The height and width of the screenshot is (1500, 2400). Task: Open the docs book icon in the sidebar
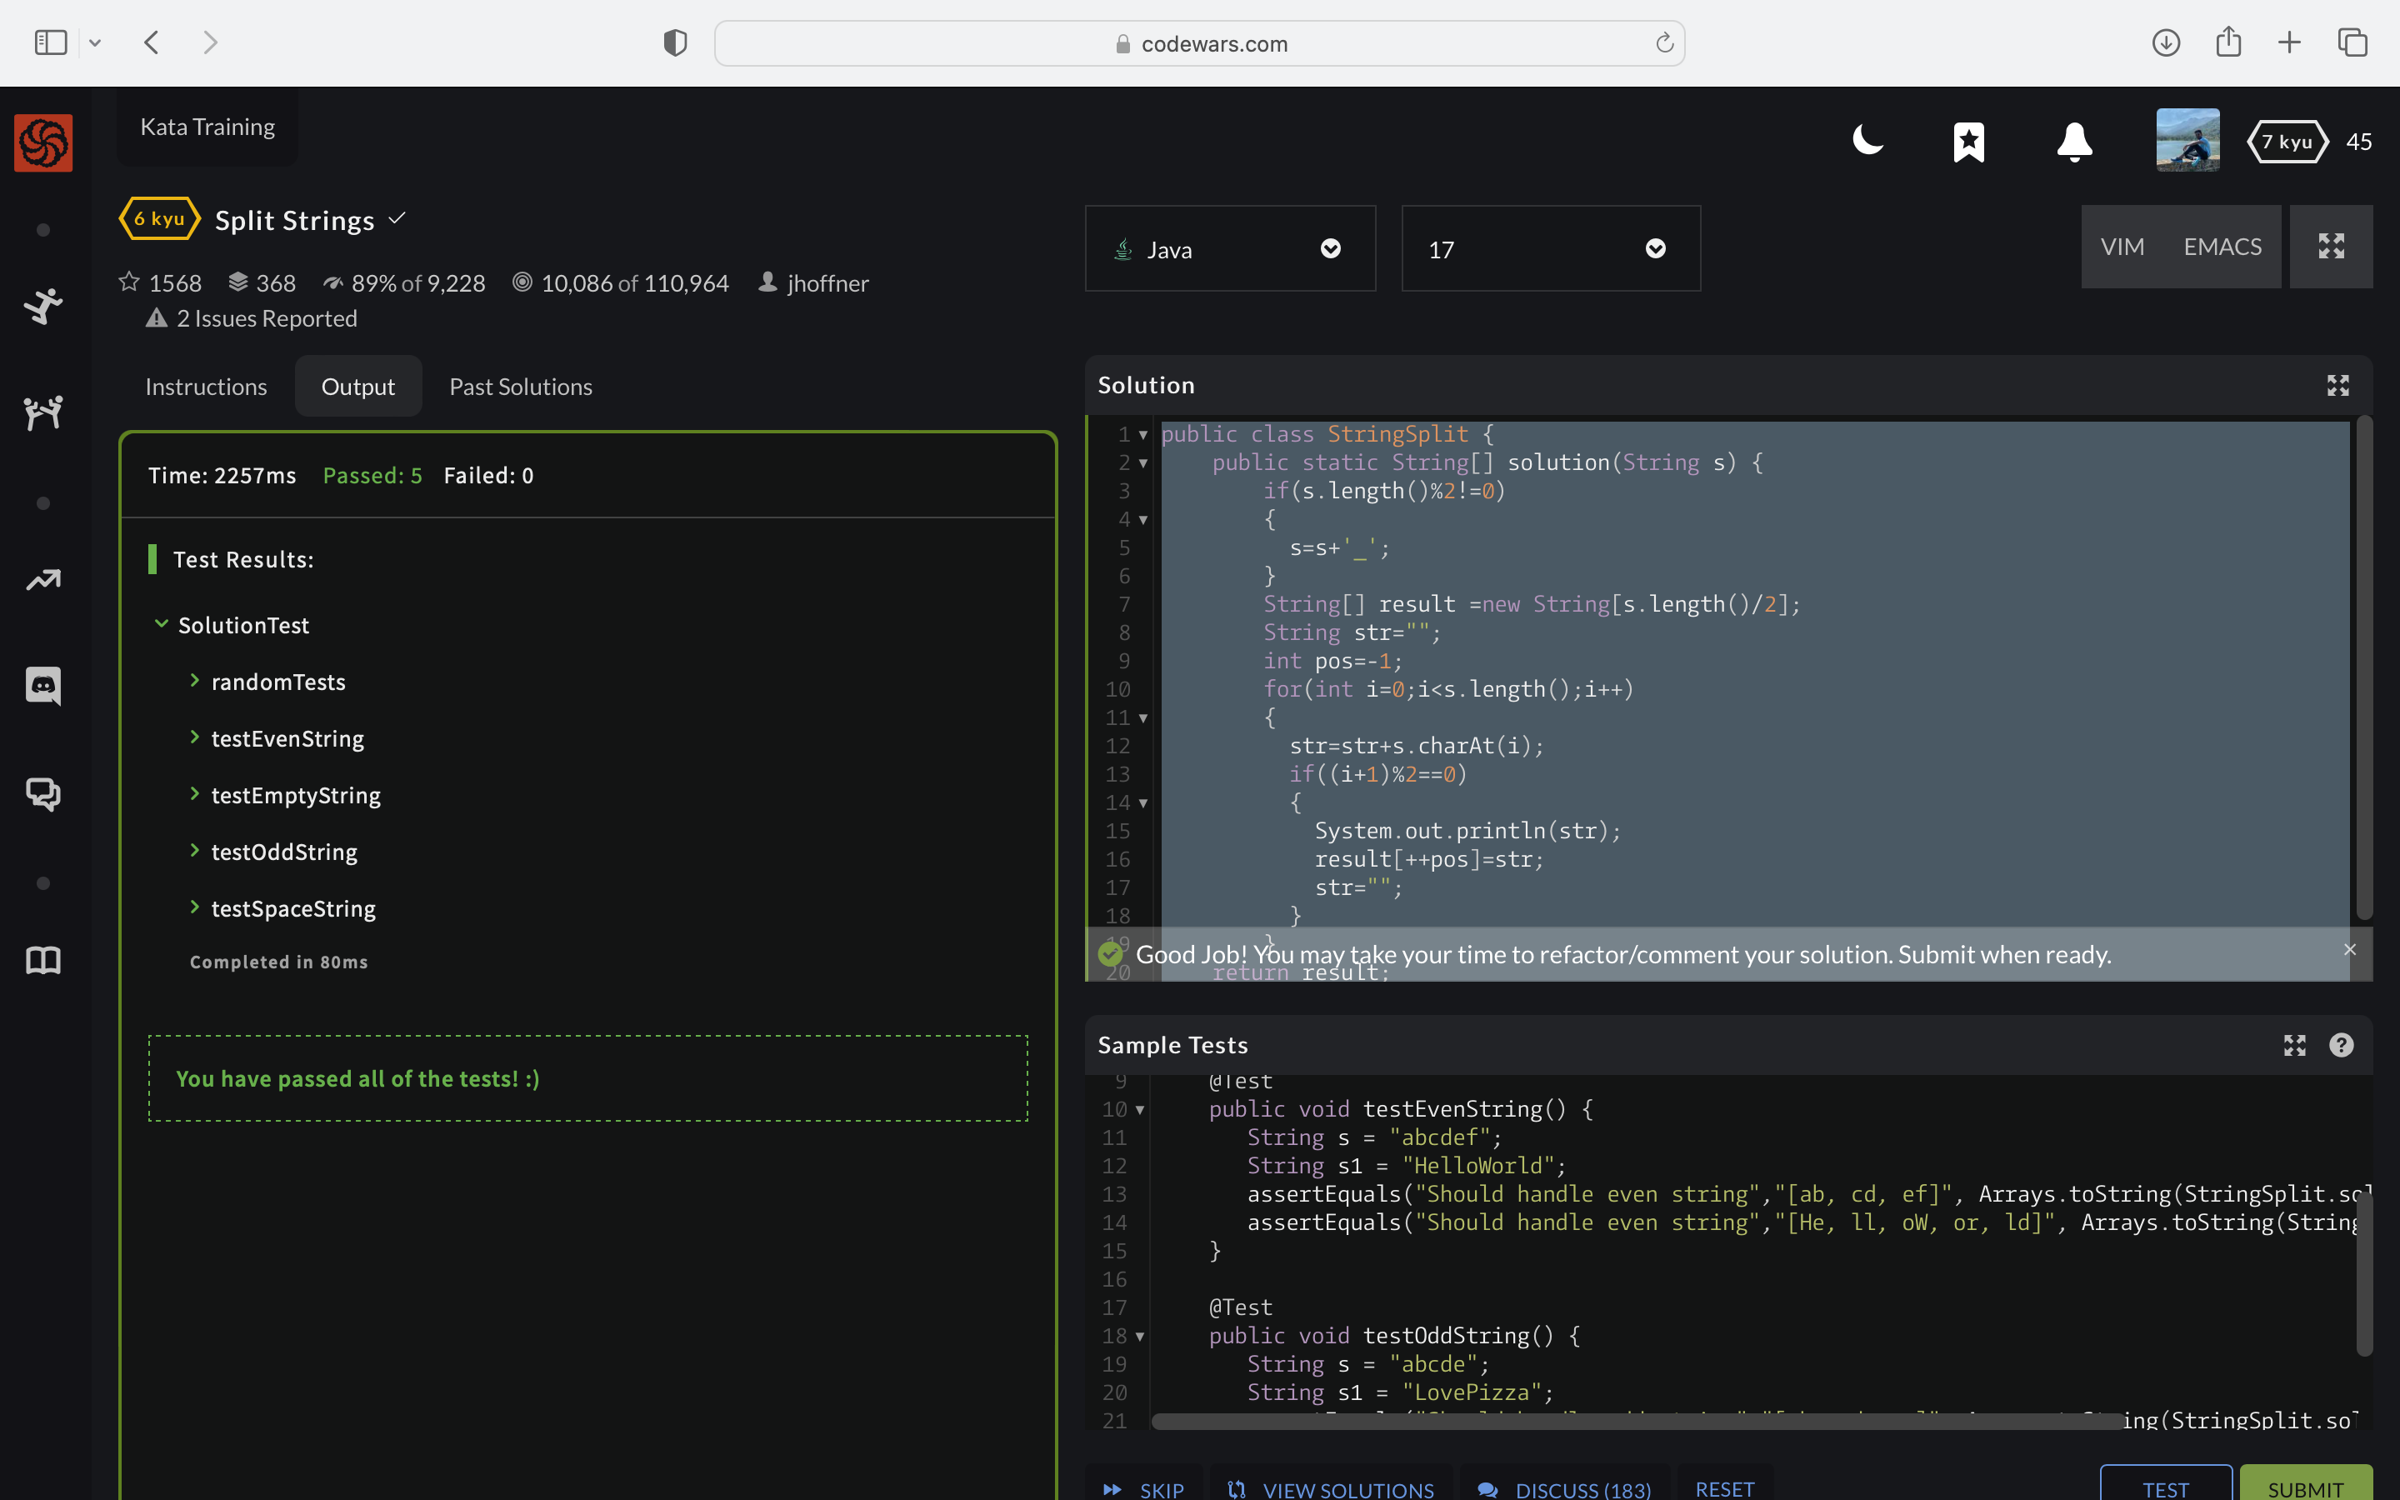coord(42,960)
